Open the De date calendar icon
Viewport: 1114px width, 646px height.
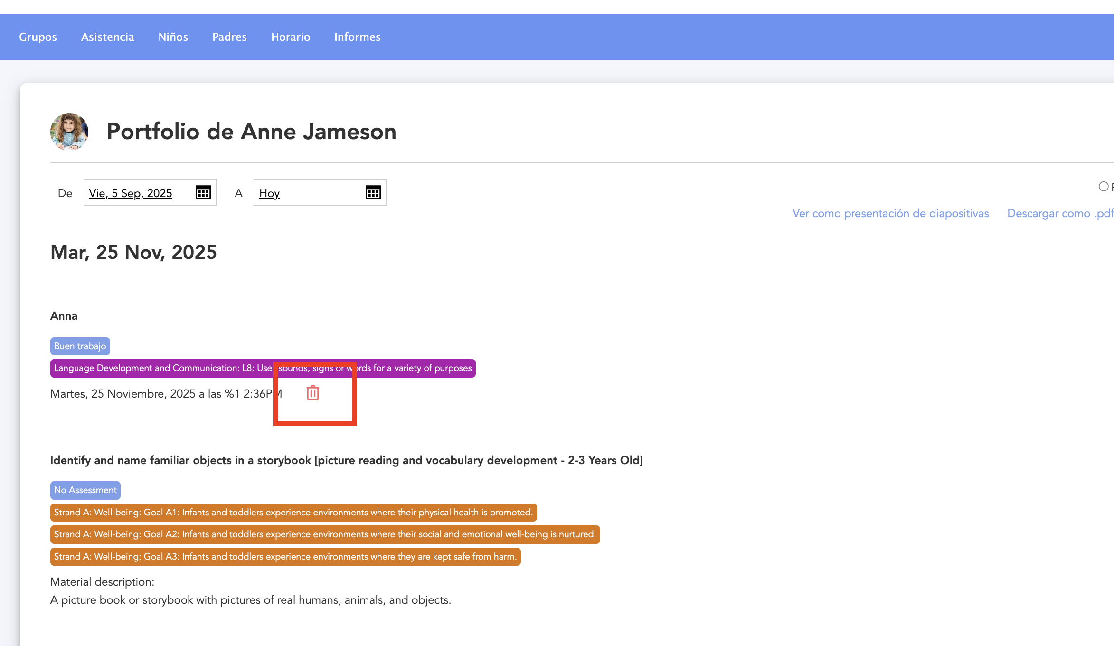203,192
